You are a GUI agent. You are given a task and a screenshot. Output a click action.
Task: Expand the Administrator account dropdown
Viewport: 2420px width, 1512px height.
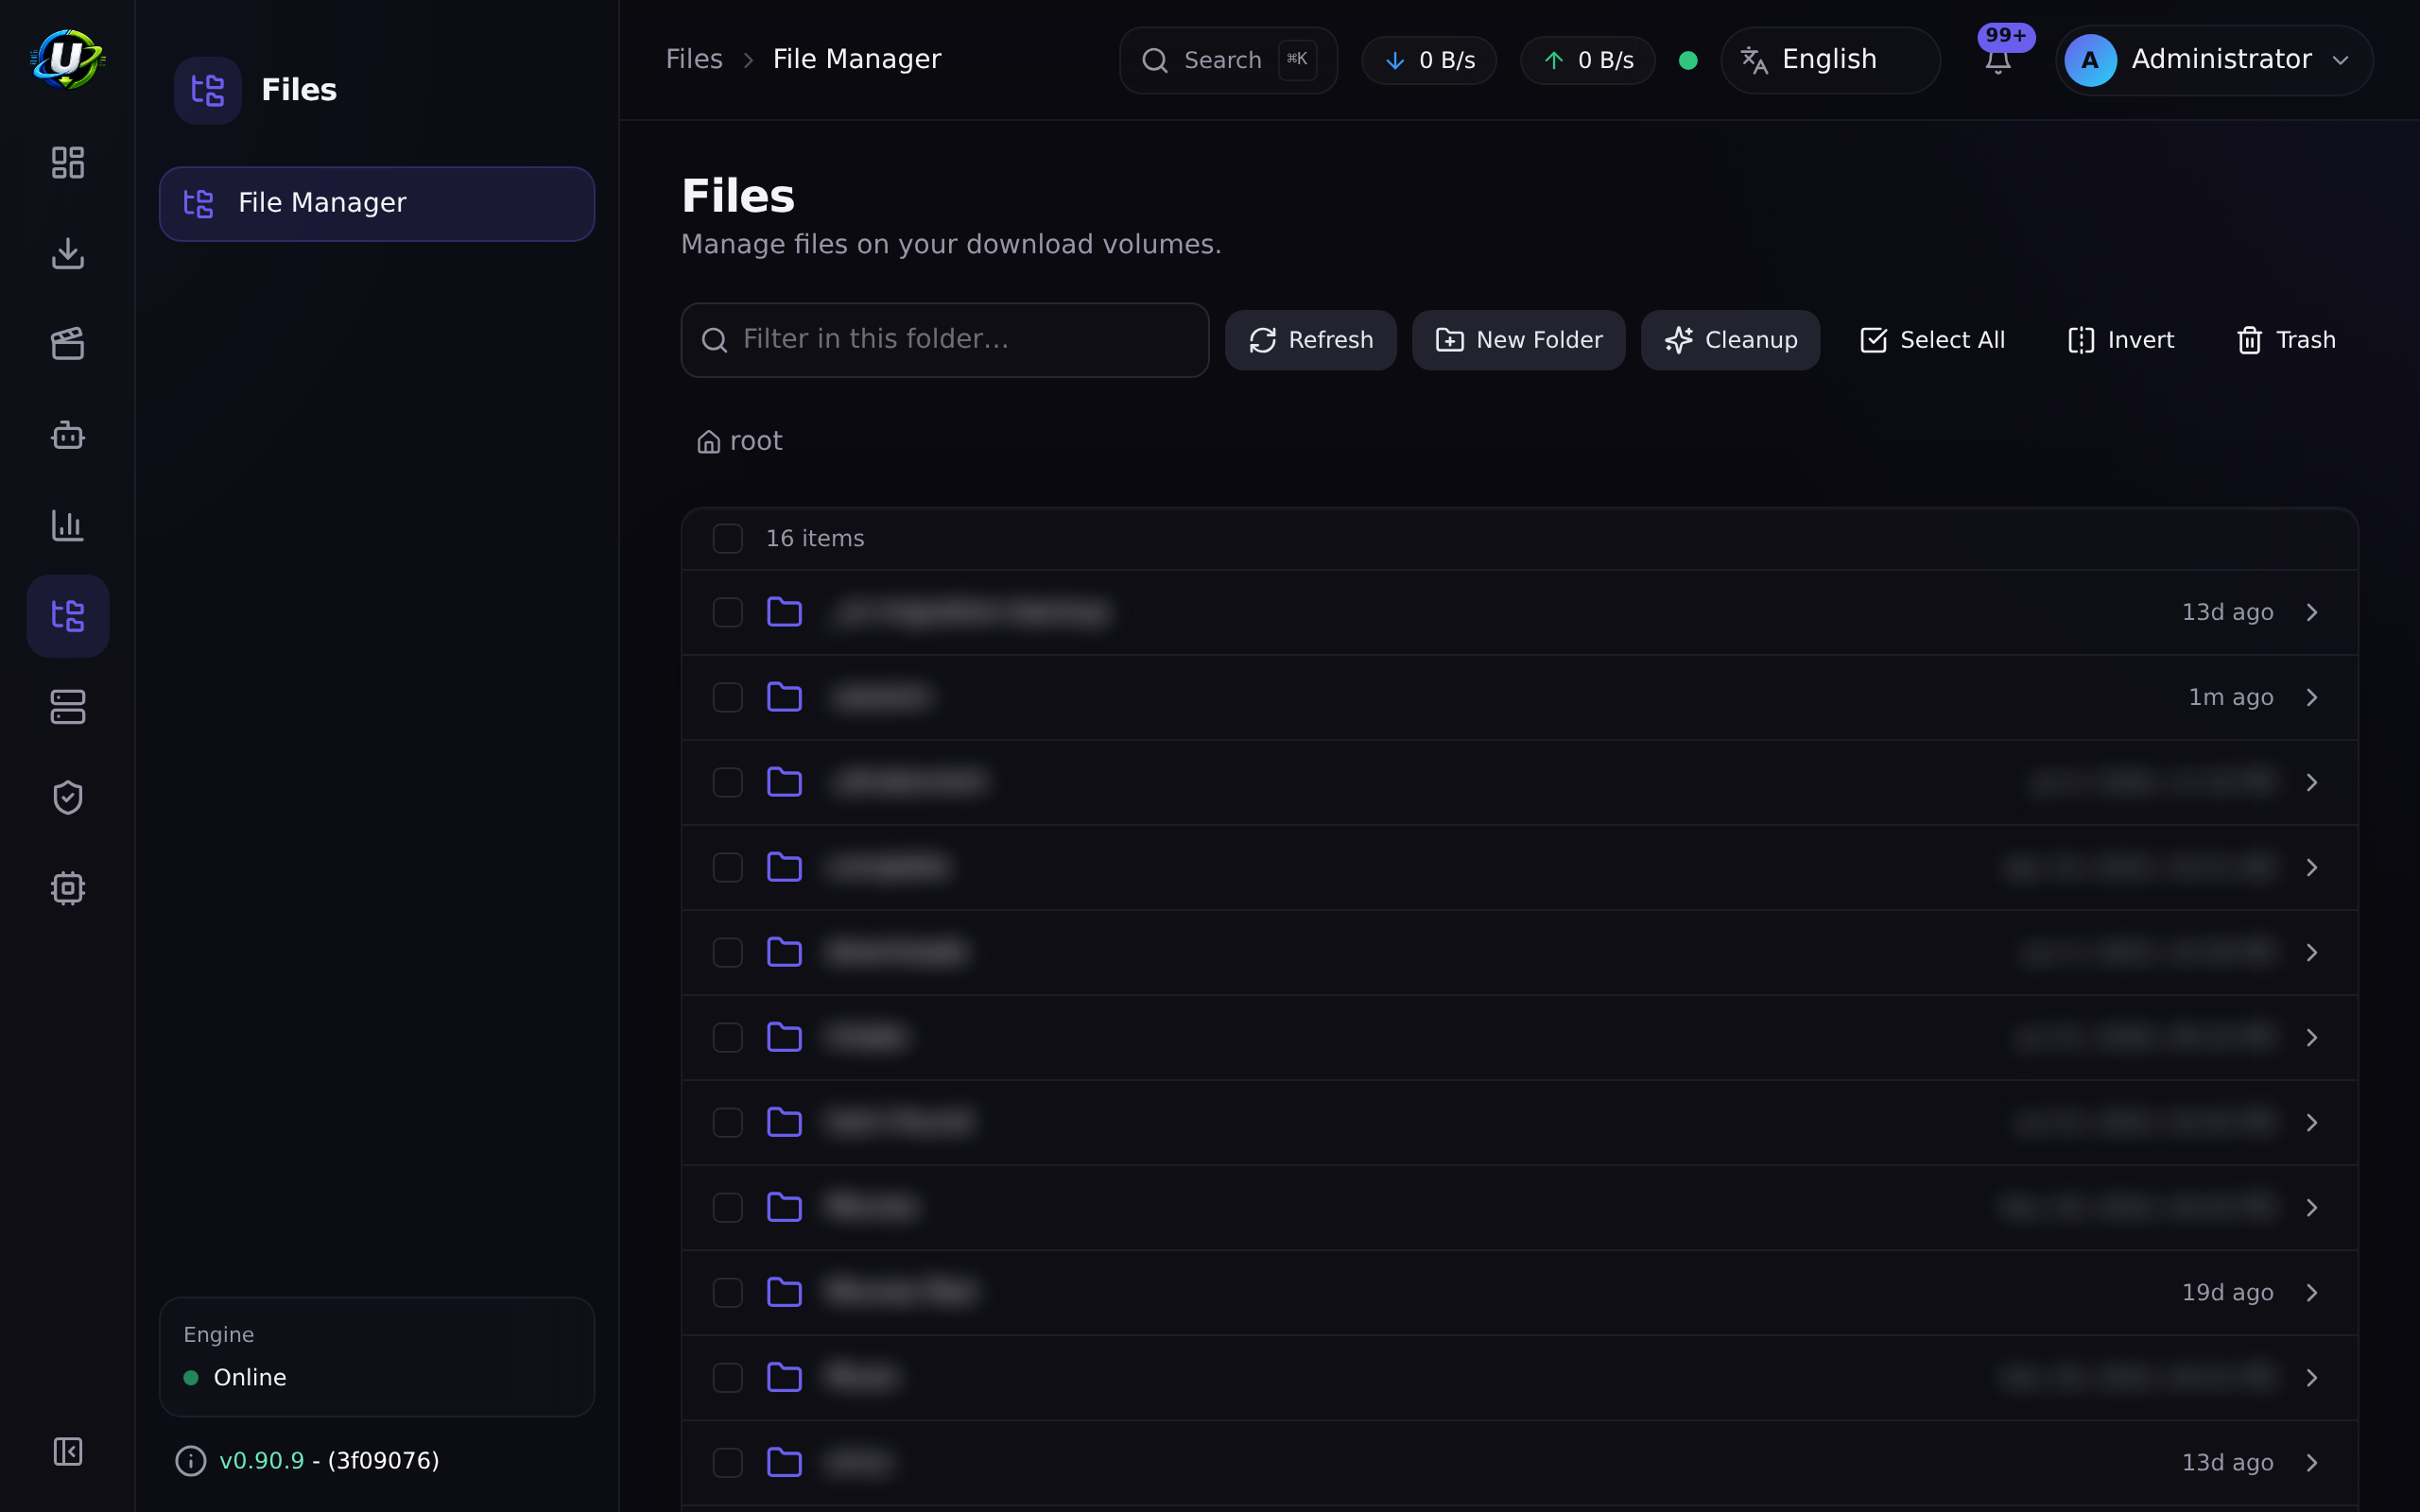2214,60
